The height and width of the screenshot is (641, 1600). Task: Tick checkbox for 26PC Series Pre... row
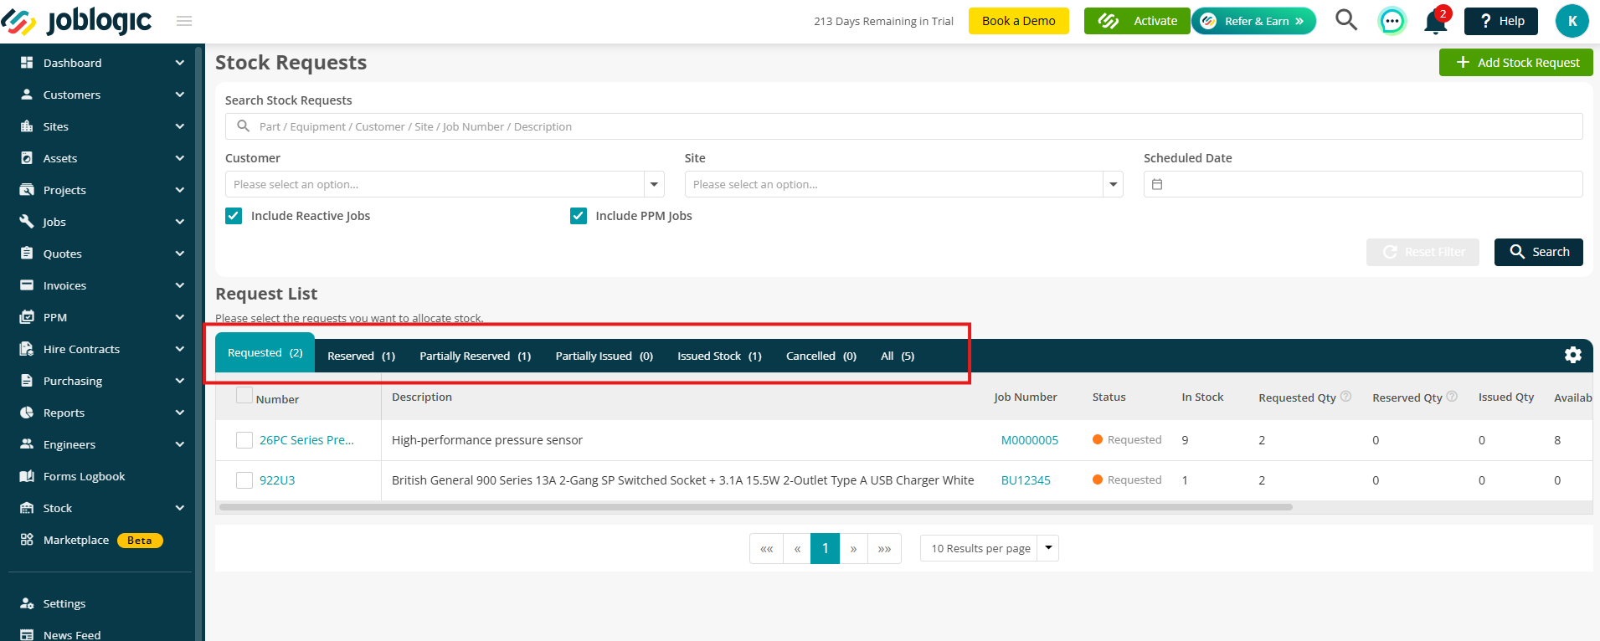244,440
